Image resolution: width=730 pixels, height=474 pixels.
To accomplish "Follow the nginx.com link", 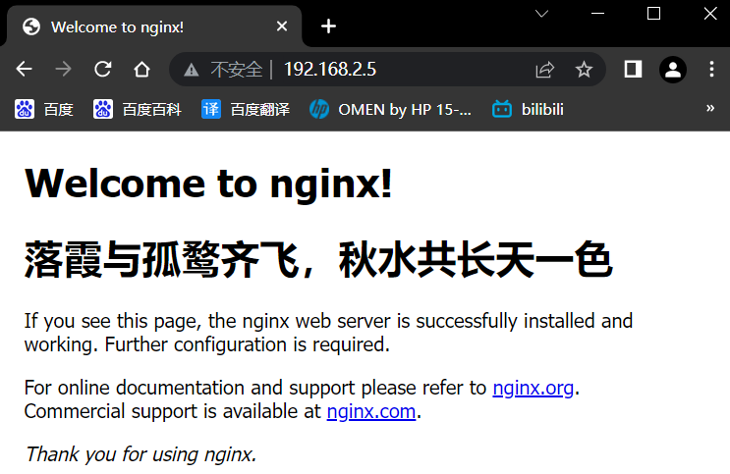I will (x=371, y=411).
